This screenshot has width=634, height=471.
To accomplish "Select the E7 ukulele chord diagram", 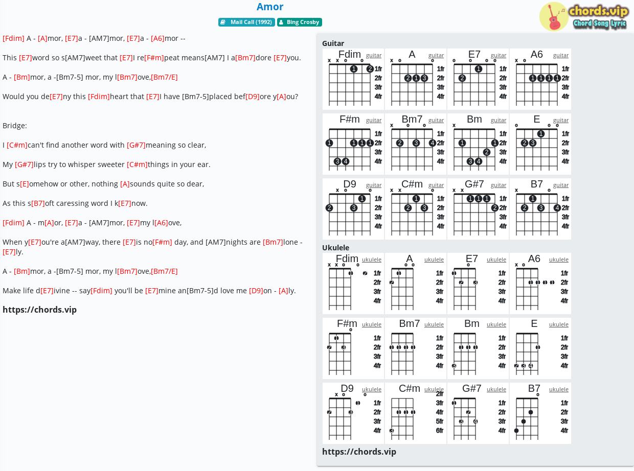I will point(478,284).
